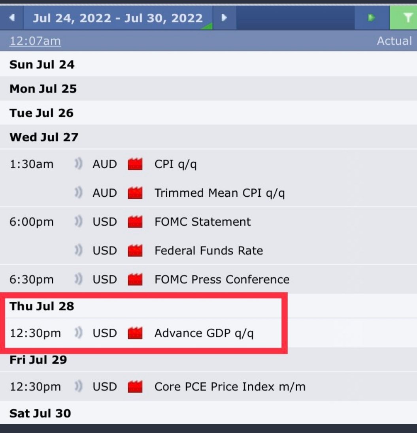Select the Mon Jul 25 day row

coord(208,88)
